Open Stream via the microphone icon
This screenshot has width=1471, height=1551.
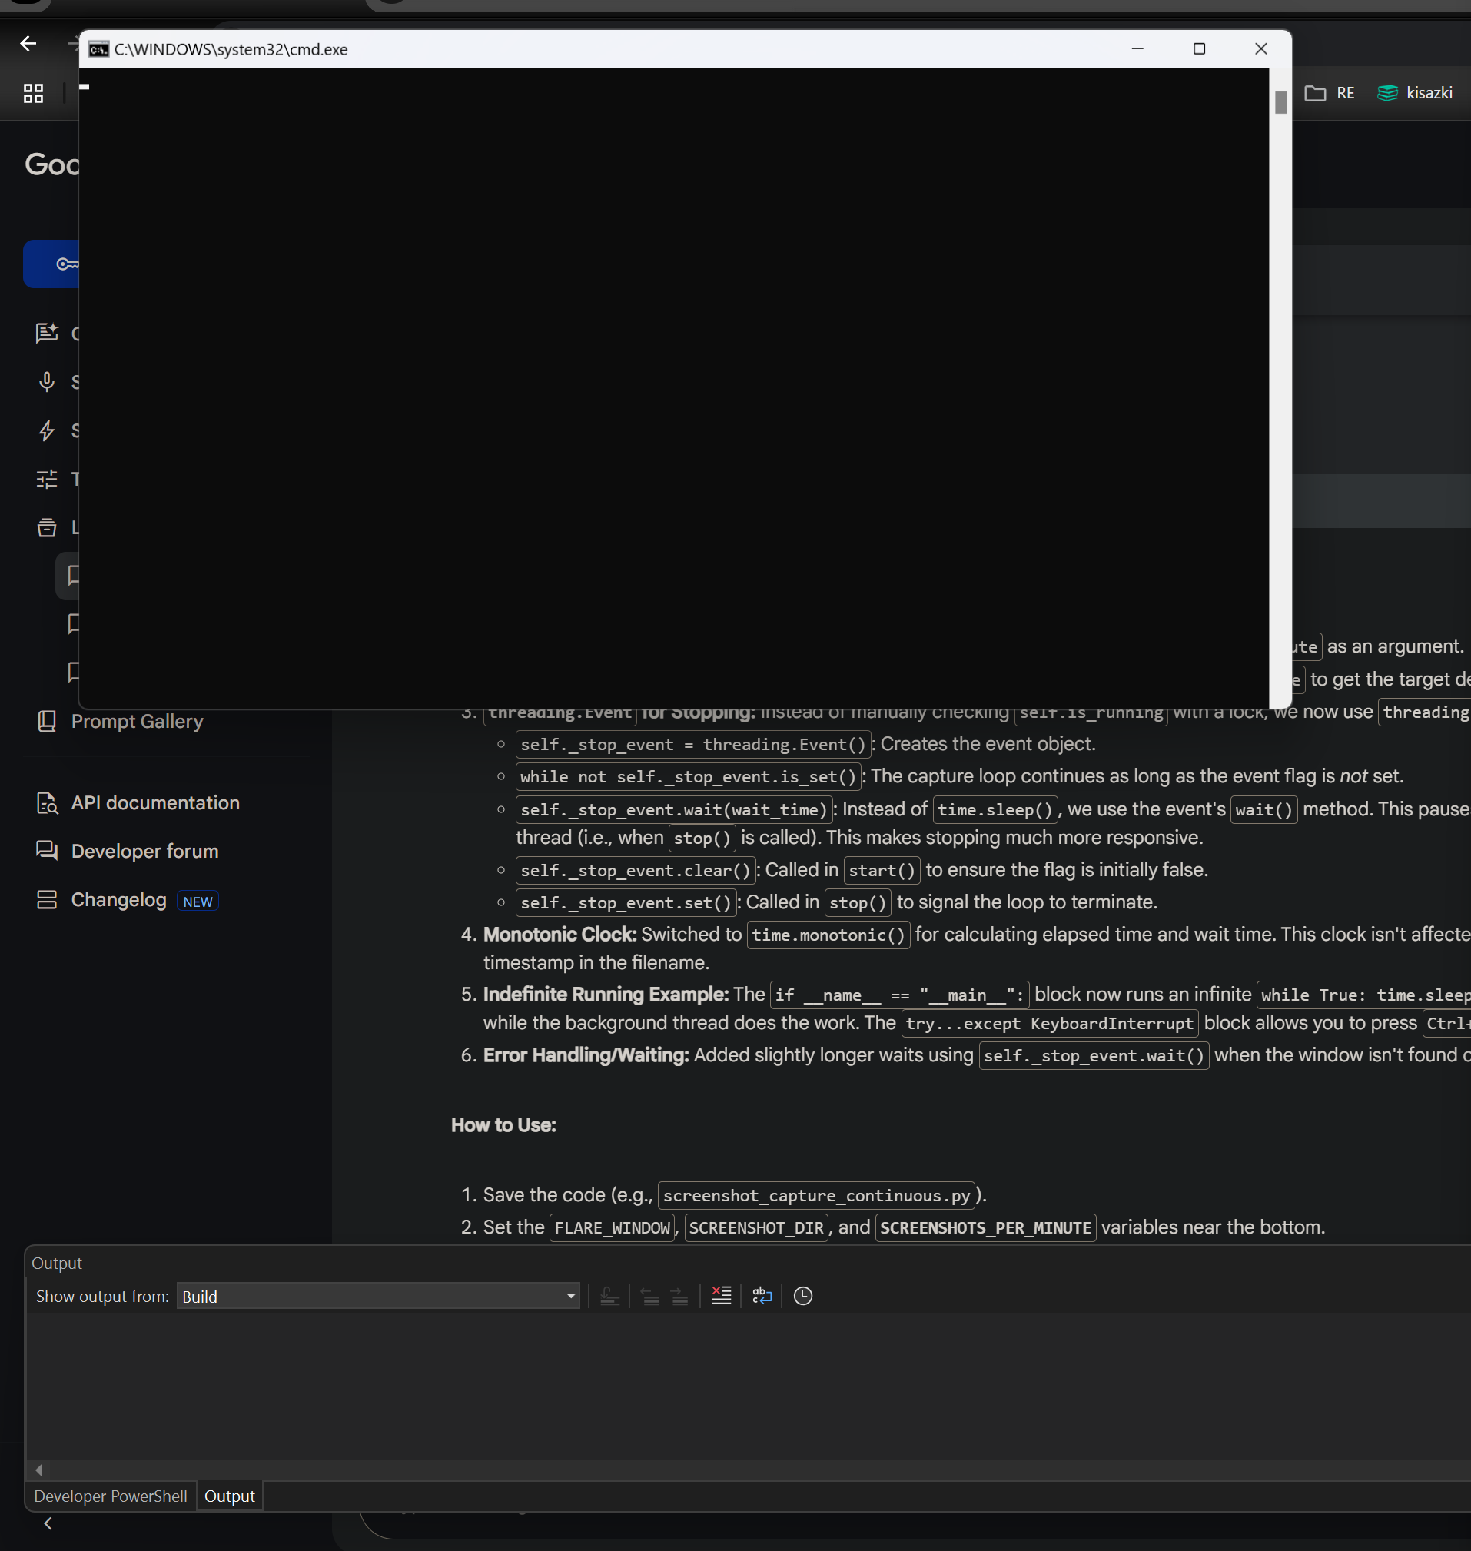46,382
